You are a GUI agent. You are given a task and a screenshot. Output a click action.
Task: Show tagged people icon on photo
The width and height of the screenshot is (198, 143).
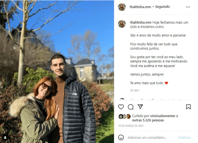[x=5, y=138]
